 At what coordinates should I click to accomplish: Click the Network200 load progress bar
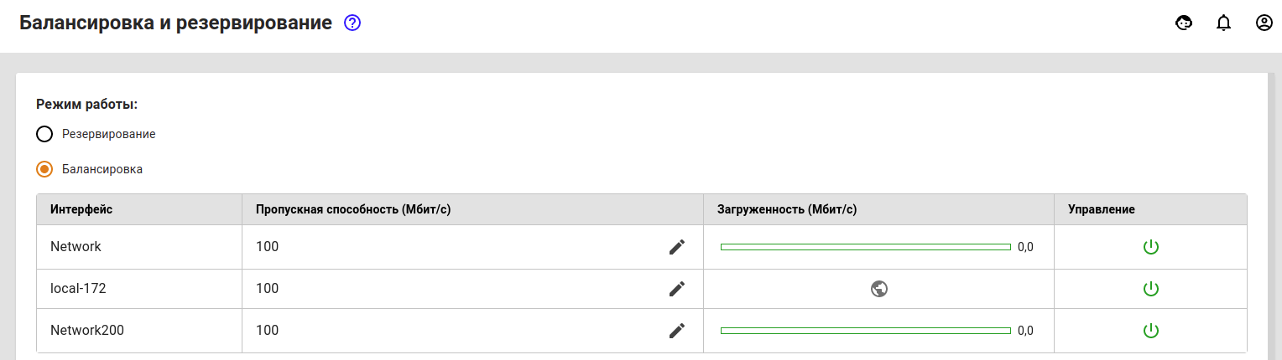866,331
